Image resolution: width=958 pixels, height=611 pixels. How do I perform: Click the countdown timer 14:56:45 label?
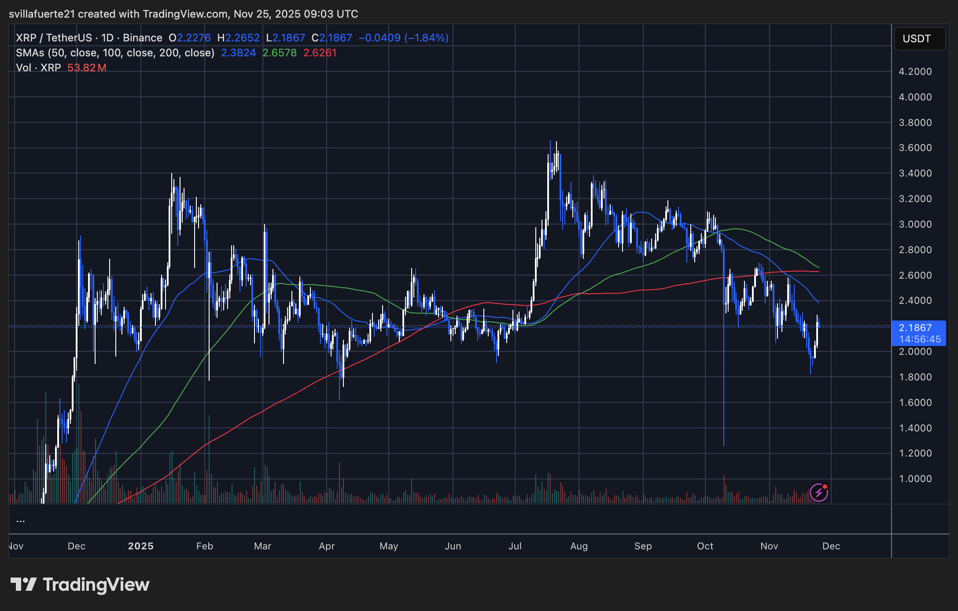pyautogui.click(x=920, y=339)
